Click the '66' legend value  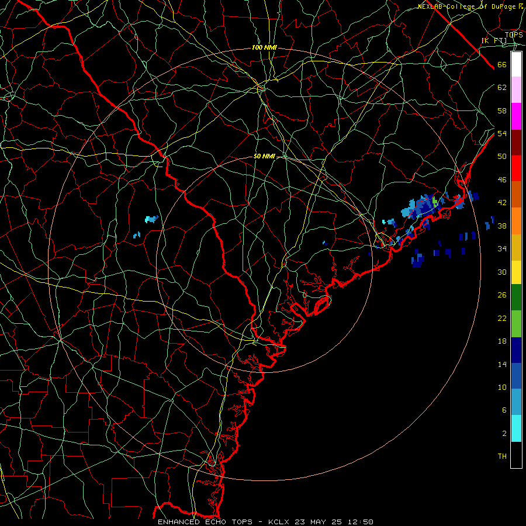[x=502, y=64]
